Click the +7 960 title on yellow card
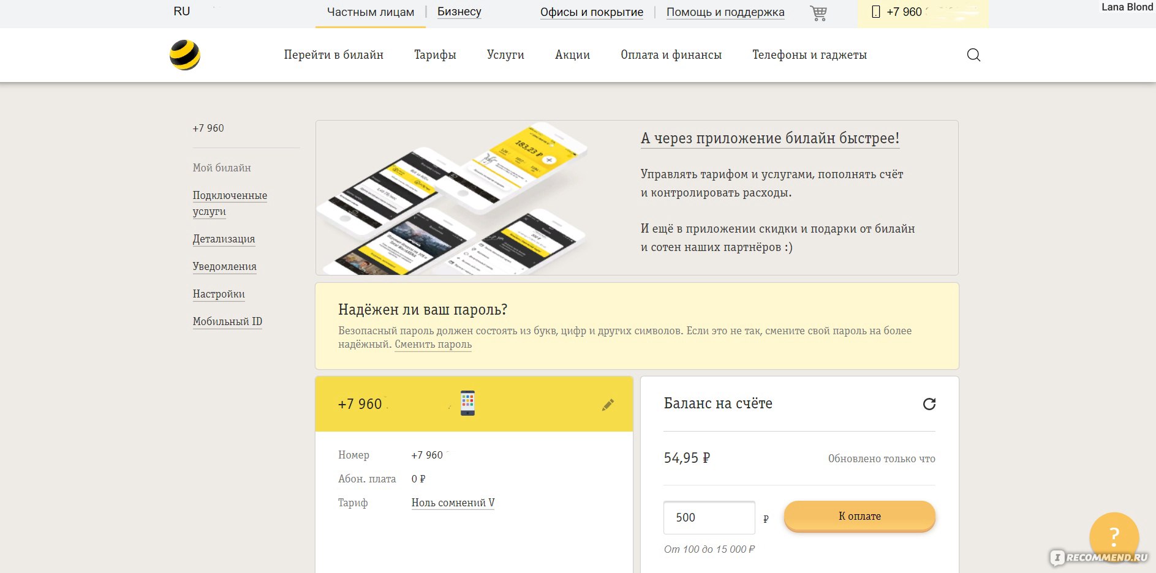This screenshot has height=573, width=1156. tap(360, 404)
